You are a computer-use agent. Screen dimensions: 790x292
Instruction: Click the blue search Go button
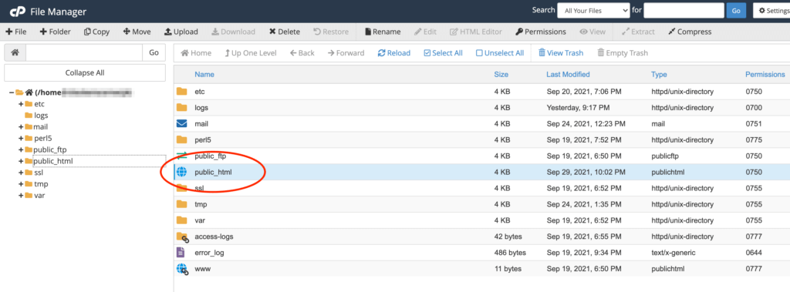click(736, 11)
